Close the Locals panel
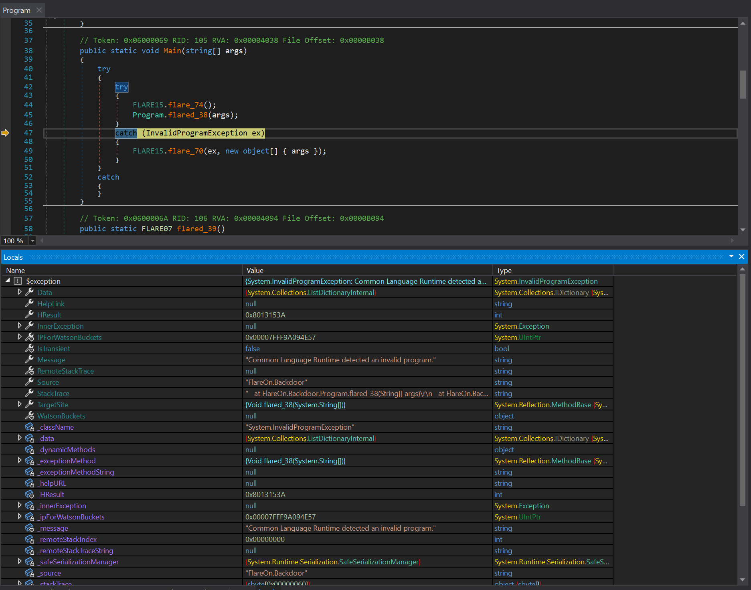The image size is (751, 590). 741,257
